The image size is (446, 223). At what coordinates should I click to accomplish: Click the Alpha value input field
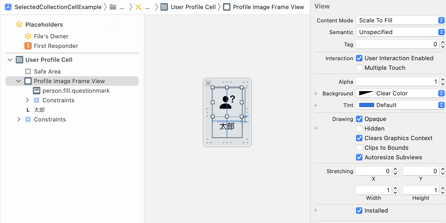point(397,82)
